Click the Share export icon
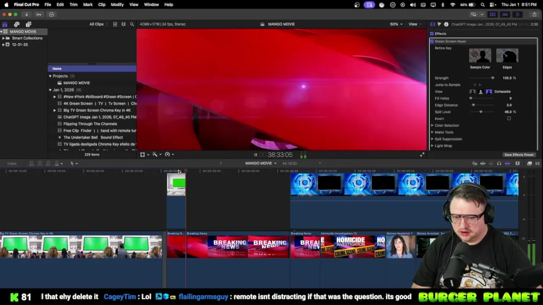The image size is (543, 305). pos(534,14)
